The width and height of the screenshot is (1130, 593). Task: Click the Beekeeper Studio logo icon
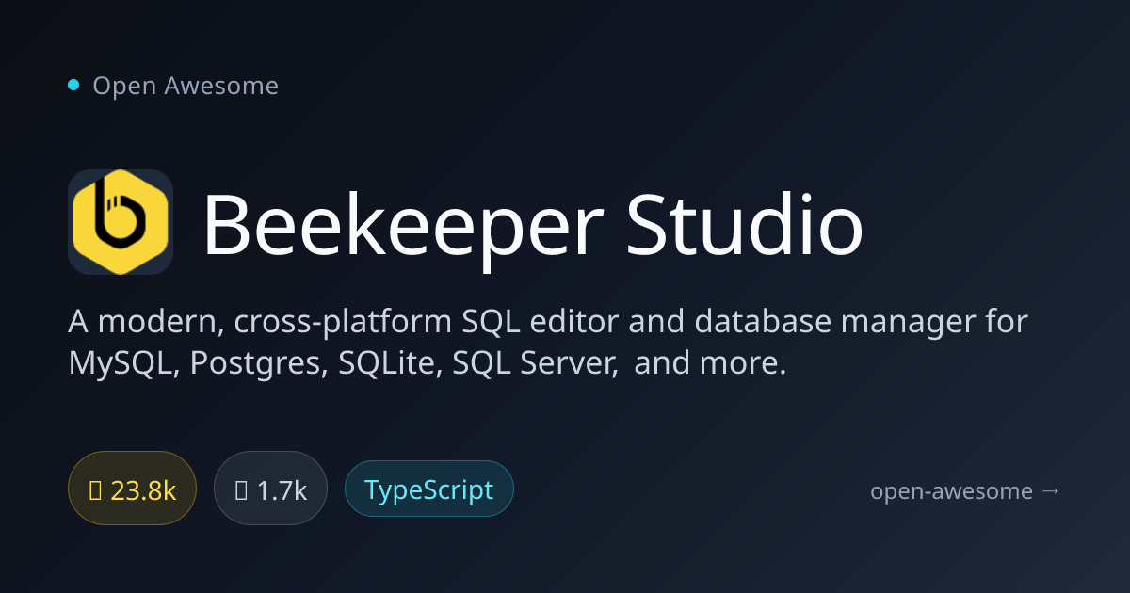point(121,222)
